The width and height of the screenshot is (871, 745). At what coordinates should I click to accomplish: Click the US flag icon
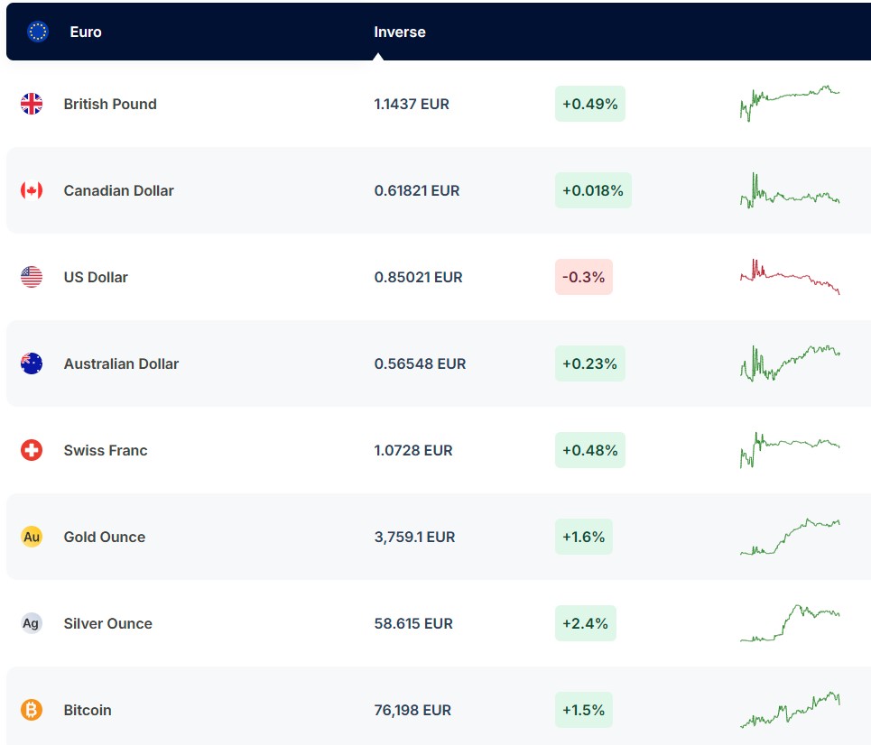click(x=32, y=277)
